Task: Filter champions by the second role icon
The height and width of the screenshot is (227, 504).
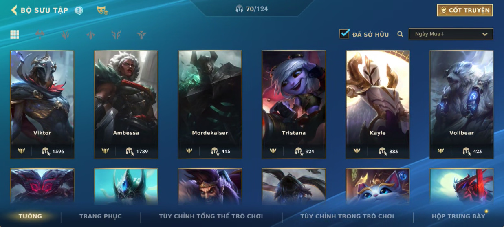Action: (x=40, y=35)
